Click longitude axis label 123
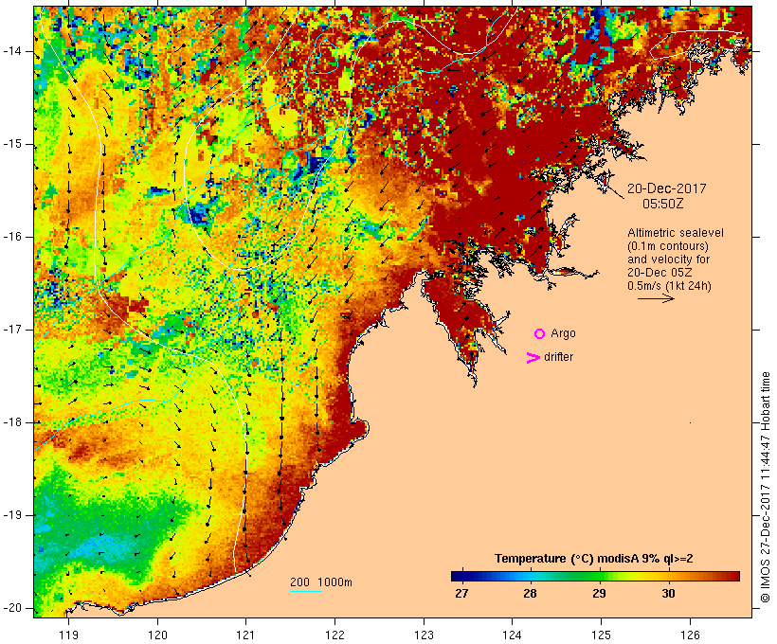777x644 pixels. point(424,635)
